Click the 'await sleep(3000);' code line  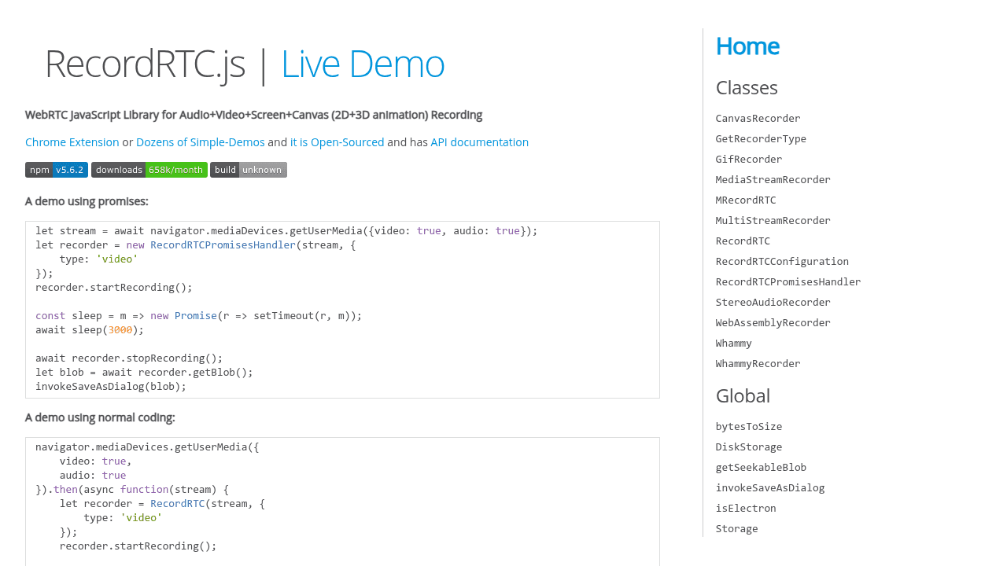[x=90, y=330]
